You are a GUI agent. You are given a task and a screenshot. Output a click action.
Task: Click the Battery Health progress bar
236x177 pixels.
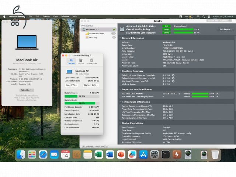click(x=82, y=103)
